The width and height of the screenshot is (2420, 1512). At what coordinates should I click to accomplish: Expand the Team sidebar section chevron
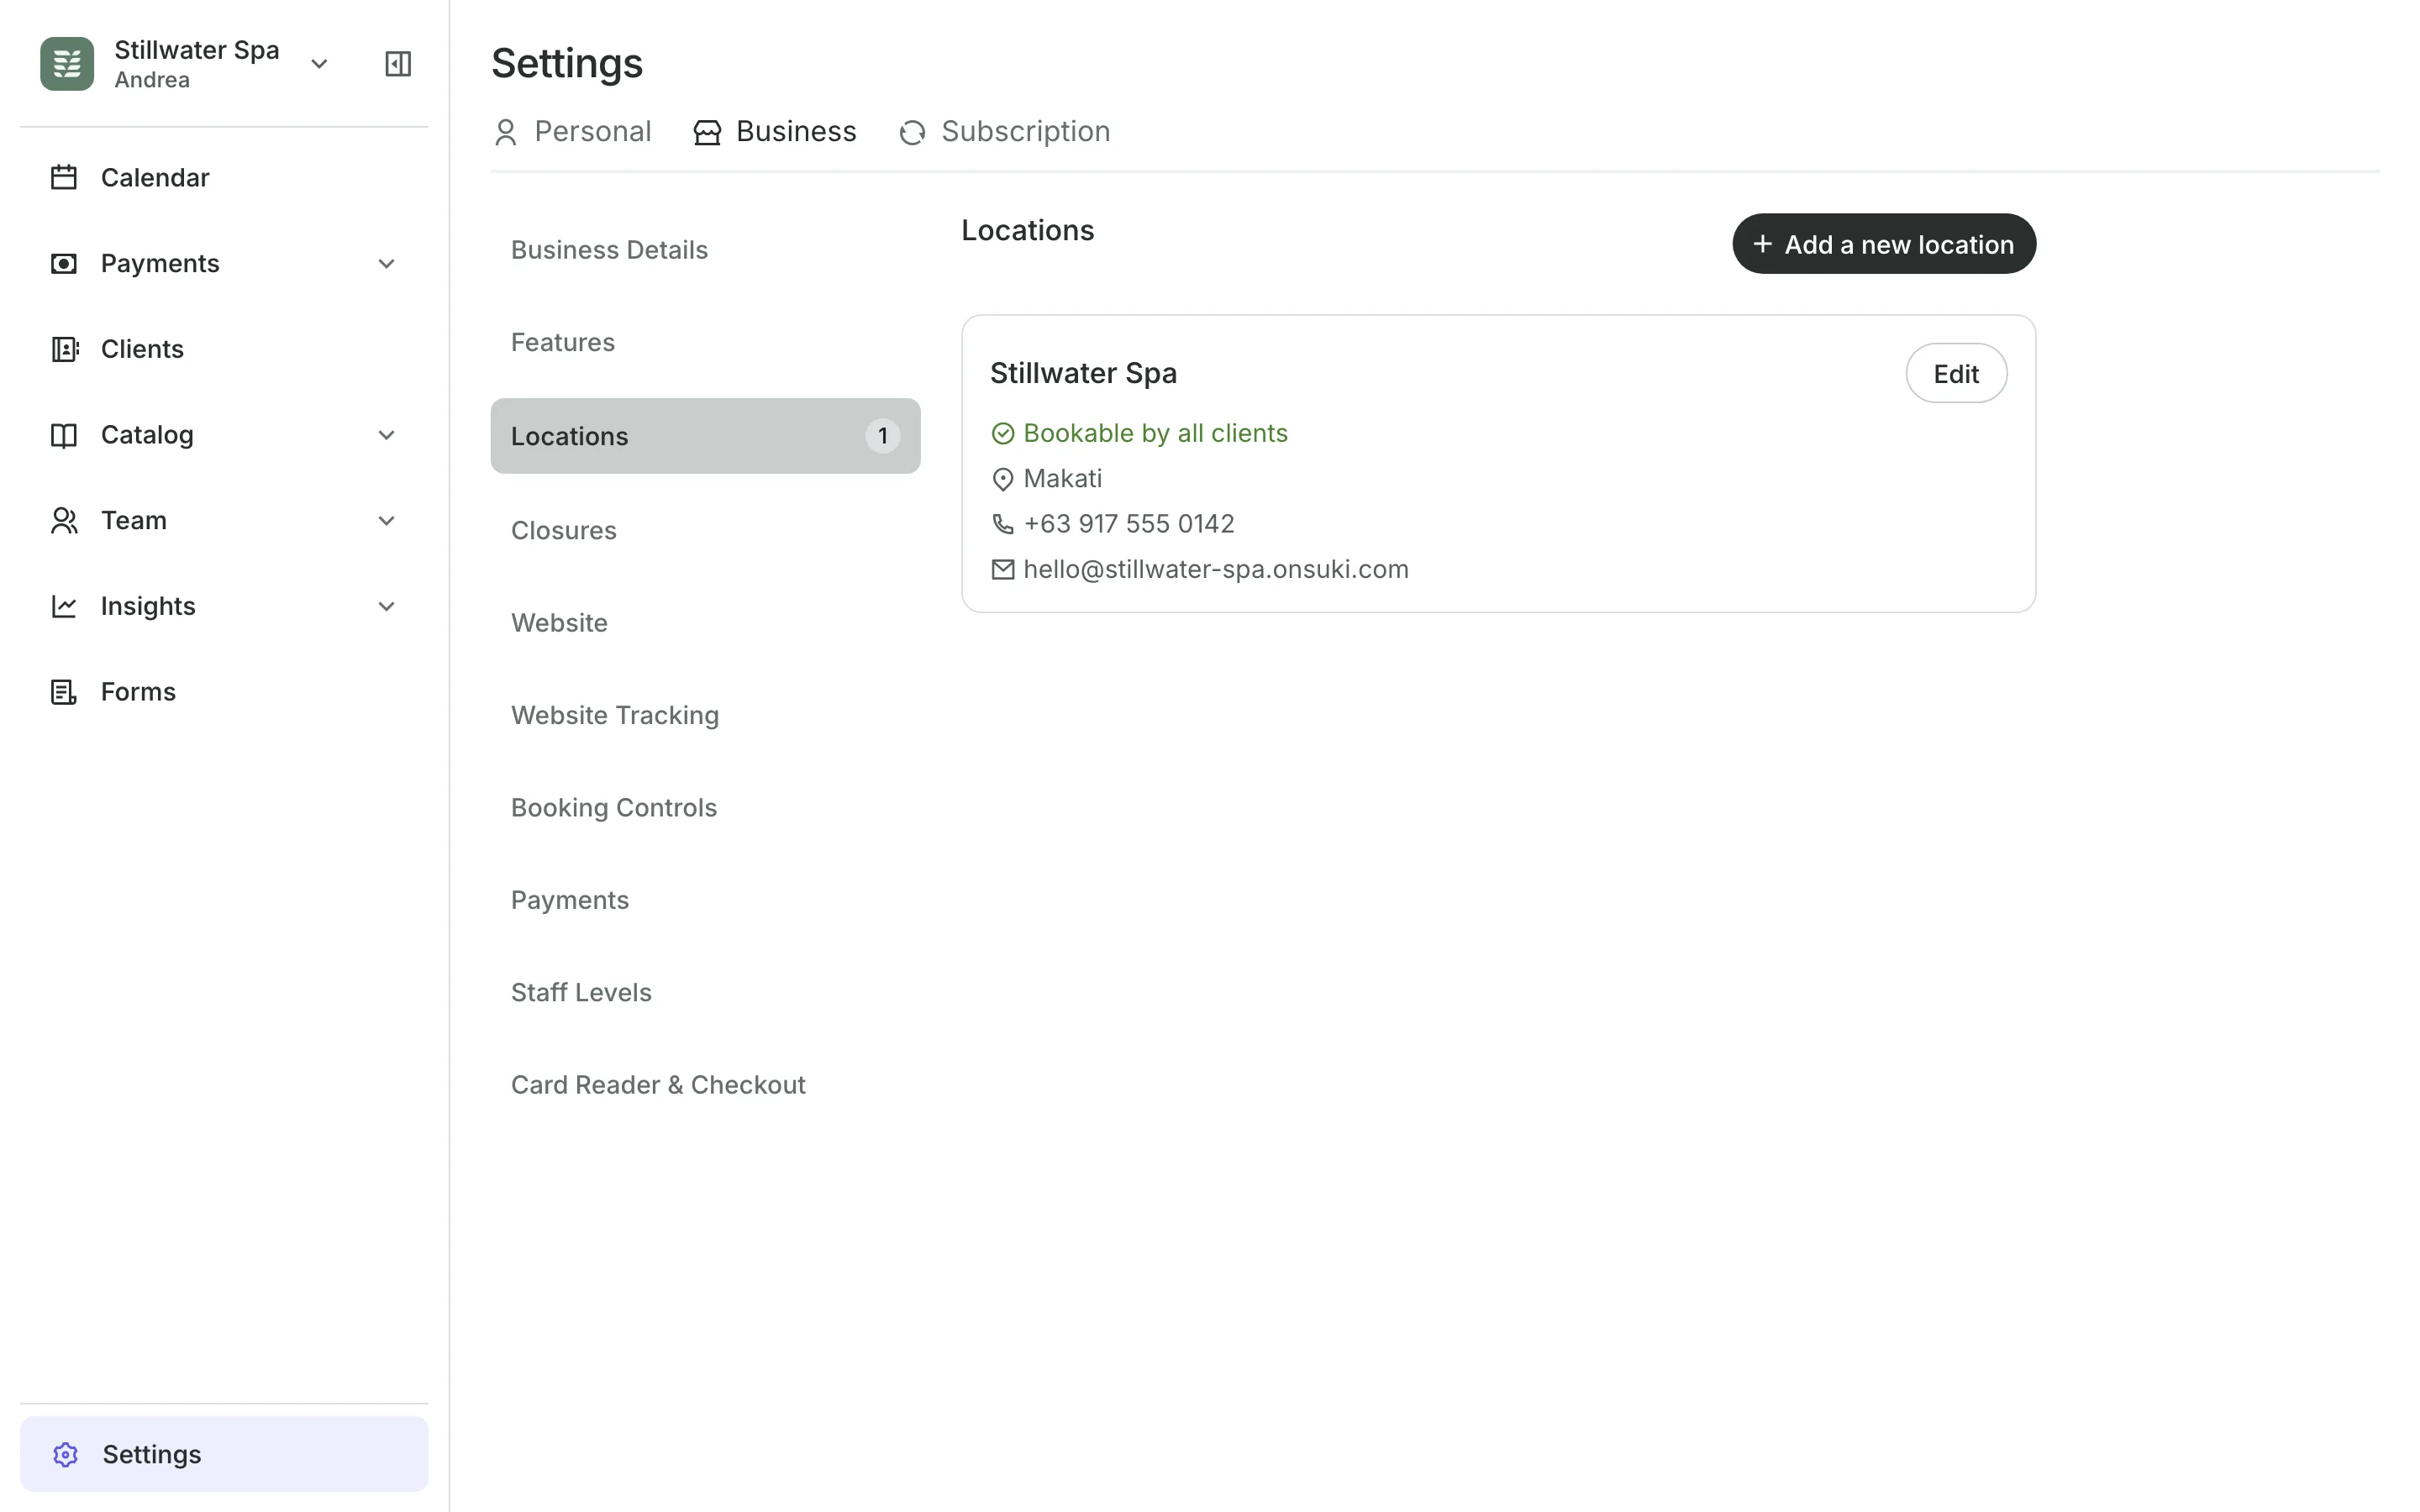coord(387,520)
